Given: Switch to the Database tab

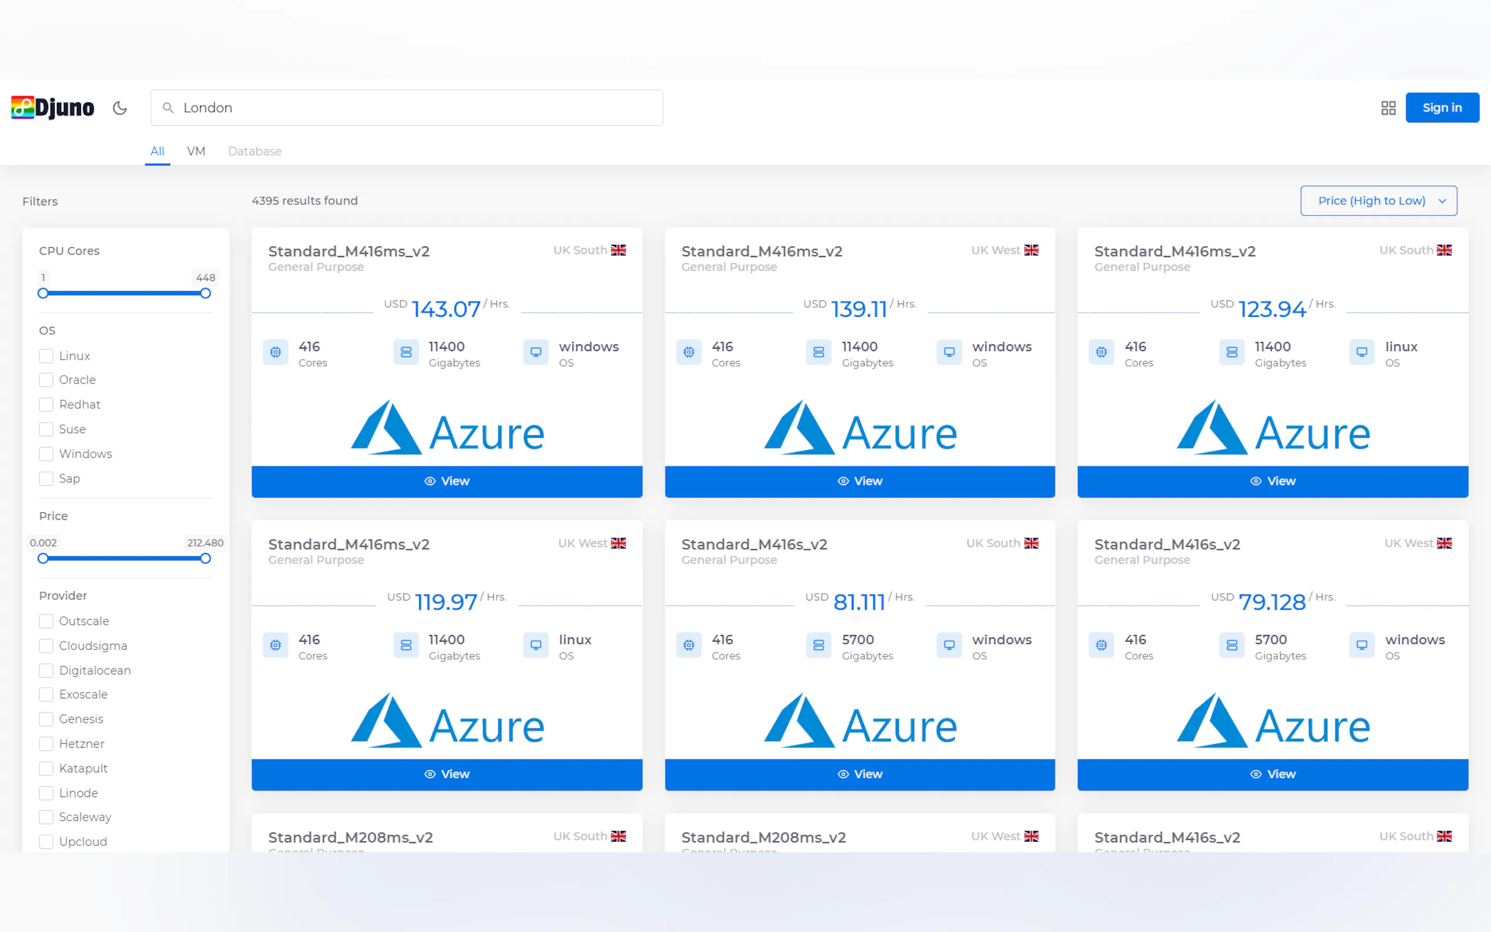Looking at the screenshot, I should pos(255,151).
